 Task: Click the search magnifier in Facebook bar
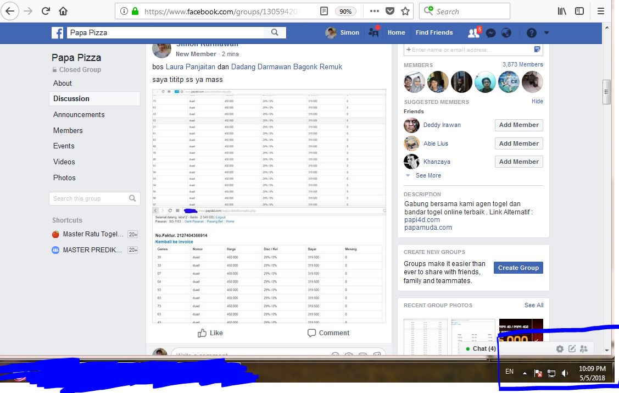click(x=275, y=33)
